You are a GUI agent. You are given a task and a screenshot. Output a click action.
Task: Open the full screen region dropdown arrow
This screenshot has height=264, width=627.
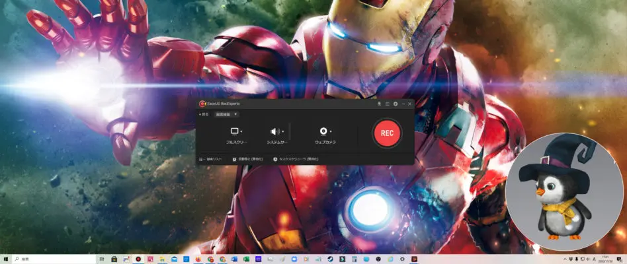click(x=241, y=131)
